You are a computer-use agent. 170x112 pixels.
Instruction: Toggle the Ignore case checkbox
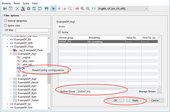pos(5,25)
